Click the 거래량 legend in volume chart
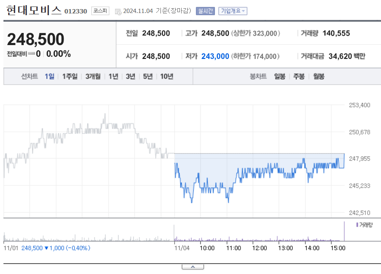The height and width of the screenshot is (274, 381). coord(364,225)
